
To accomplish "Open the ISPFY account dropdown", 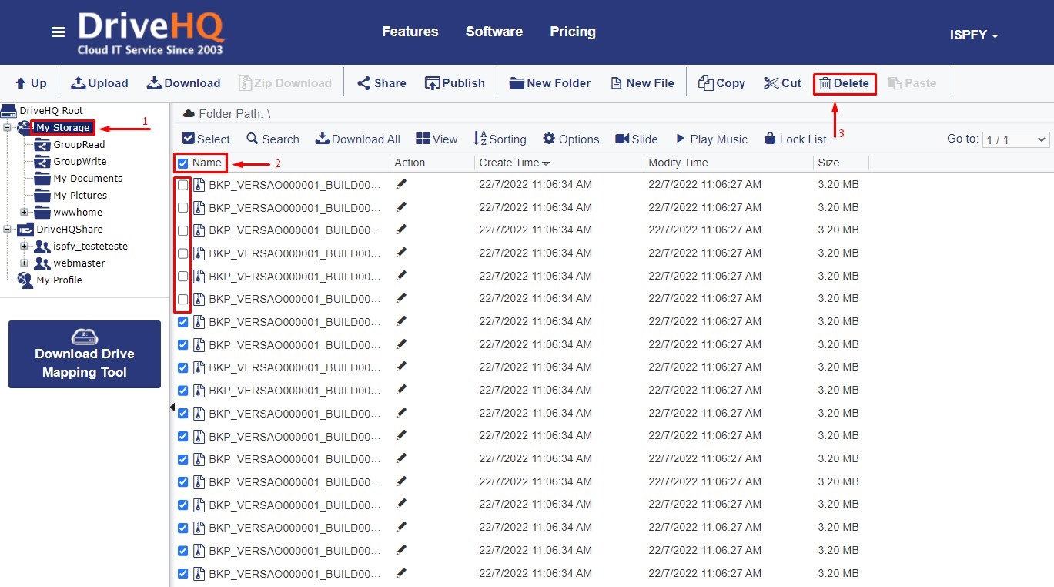I will pyautogui.click(x=974, y=35).
